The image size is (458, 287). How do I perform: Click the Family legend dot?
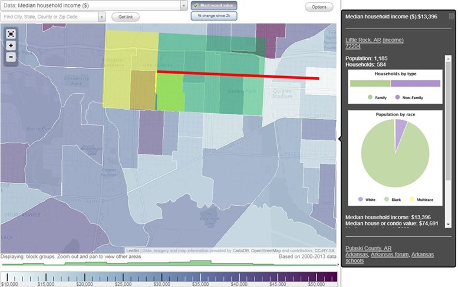(370, 97)
